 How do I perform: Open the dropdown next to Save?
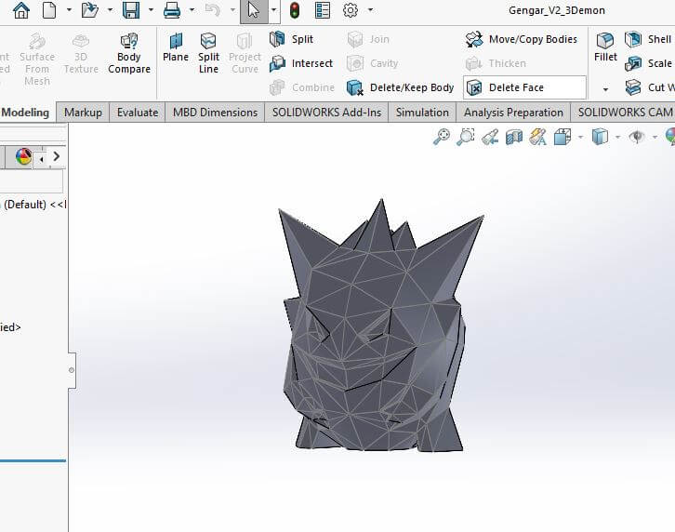[151, 10]
